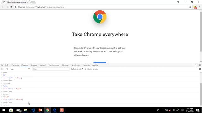The width and height of the screenshot is (202, 113).
Task: Show hidden system tray icons
Action: [163, 110]
